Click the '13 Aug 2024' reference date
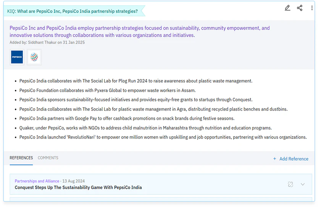The height and width of the screenshot is (207, 318). pyautogui.click(x=73, y=181)
